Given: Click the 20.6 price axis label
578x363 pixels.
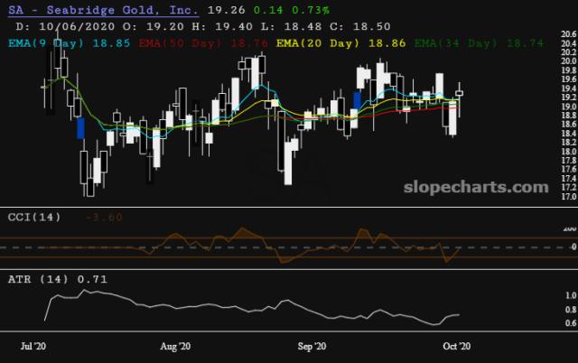Looking at the screenshot, I should [568, 34].
